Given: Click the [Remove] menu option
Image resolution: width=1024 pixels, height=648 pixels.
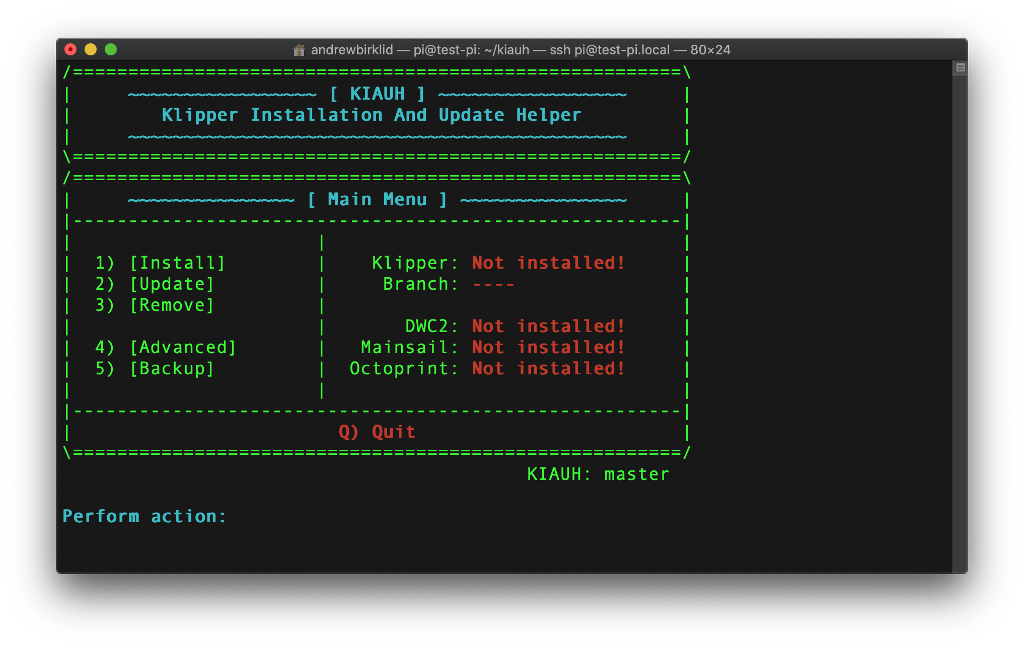Looking at the screenshot, I should [172, 305].
